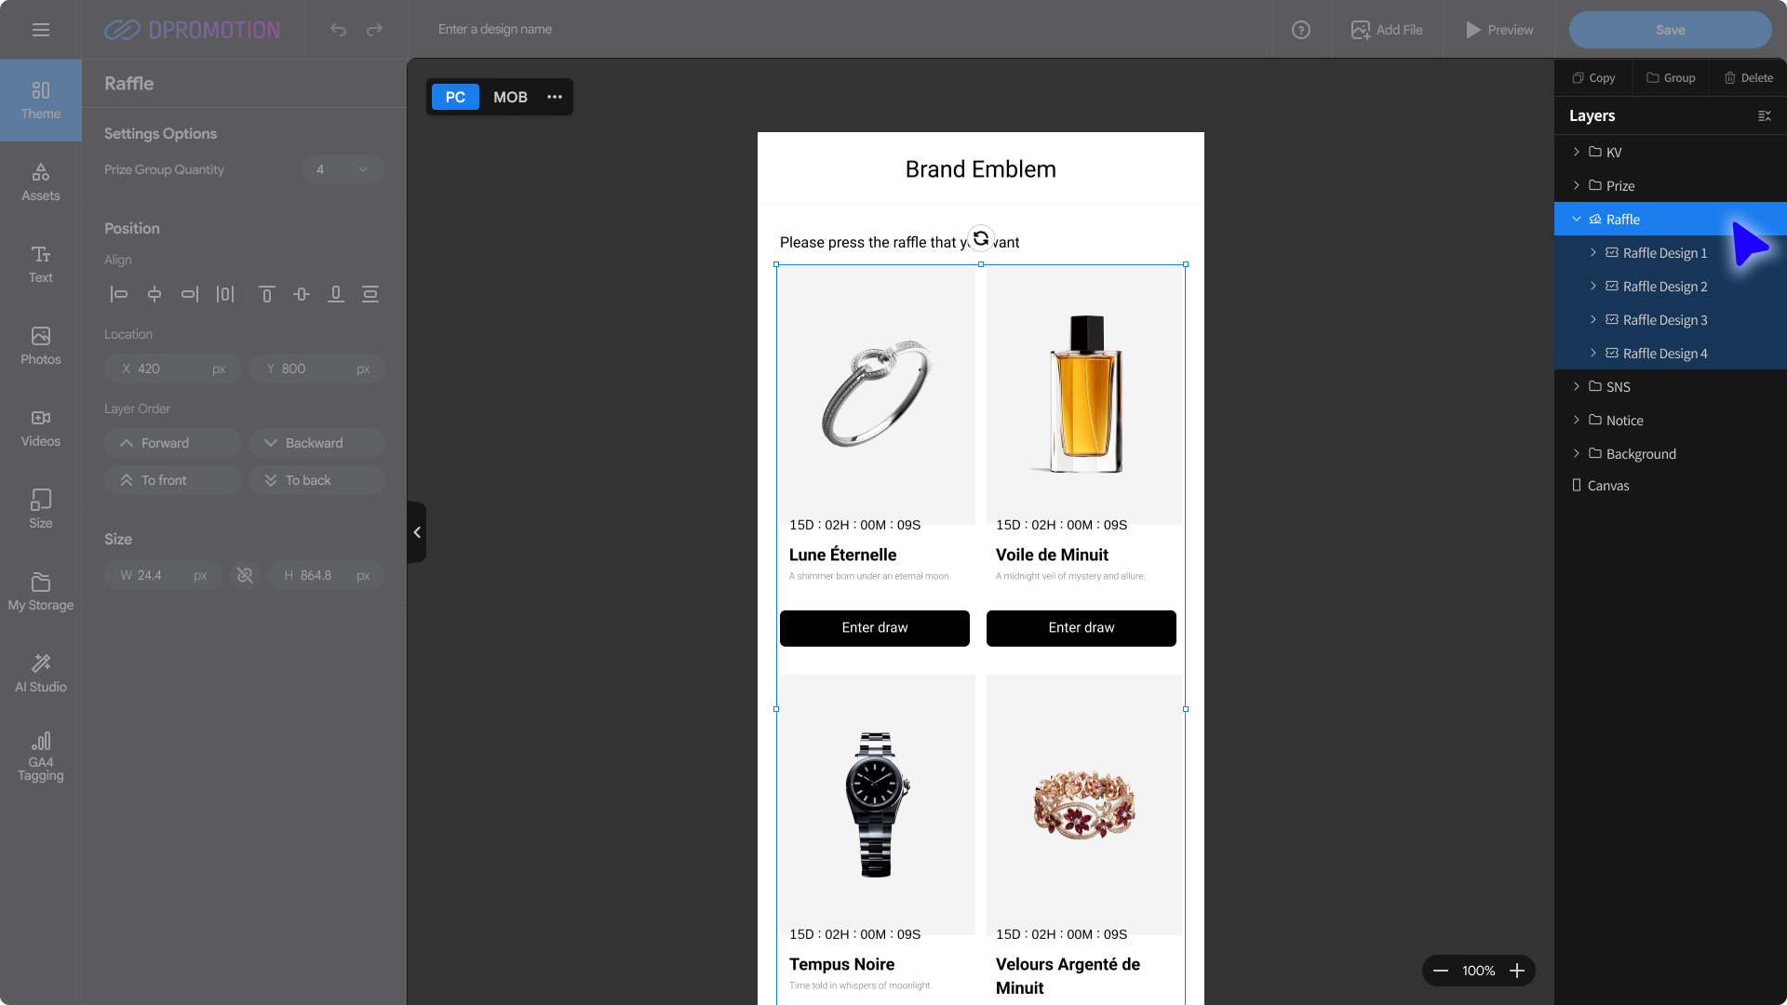Click the To front button

[172, 480]
